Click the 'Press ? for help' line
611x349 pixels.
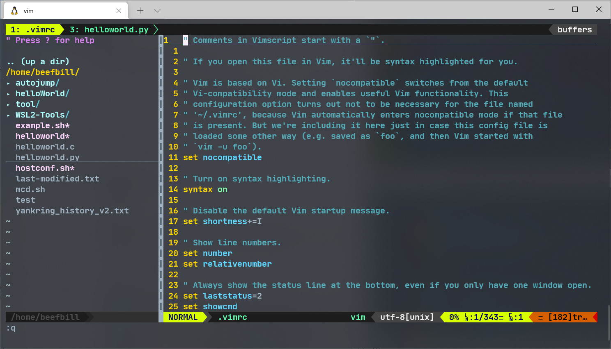[50, 40]
